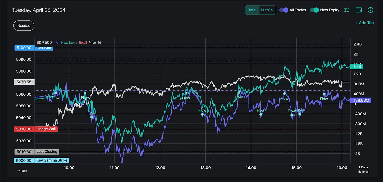Click the 5090.00 price axis value
The image size is (383, 182).
pos(24,59)
